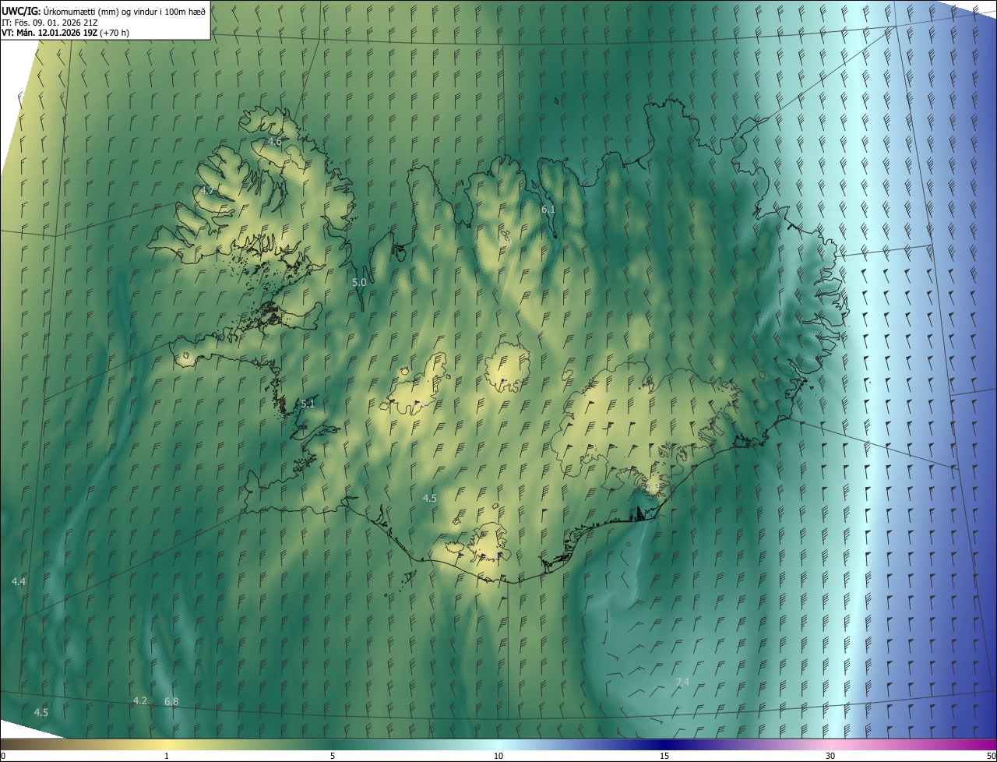
Task: Click the 10 tick label on the colorbar
Action: 498,757
